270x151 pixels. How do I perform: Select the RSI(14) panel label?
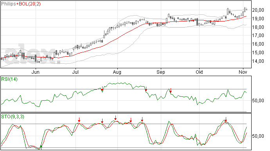(x=9, y=79)
